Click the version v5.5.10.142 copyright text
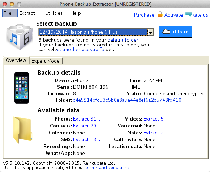This screenshot has height=172, width=210. 59,163
